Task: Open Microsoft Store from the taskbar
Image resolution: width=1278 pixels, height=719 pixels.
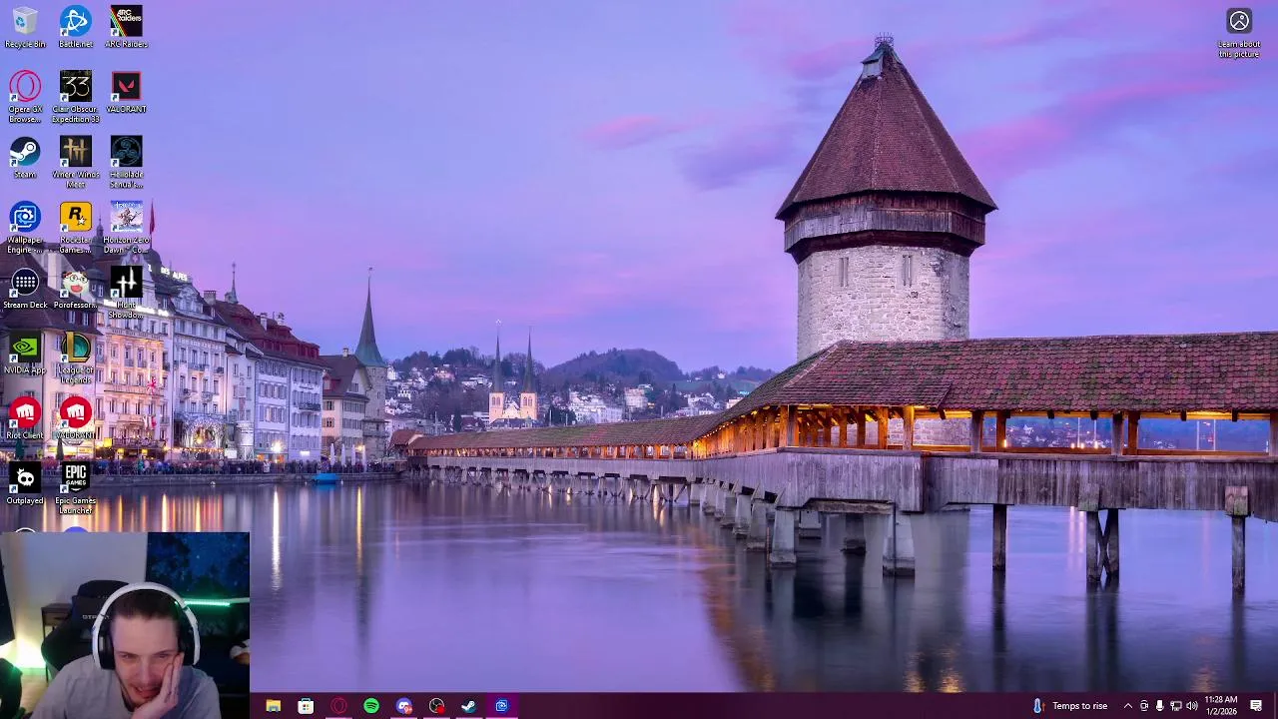Action: tap(306, 706)
